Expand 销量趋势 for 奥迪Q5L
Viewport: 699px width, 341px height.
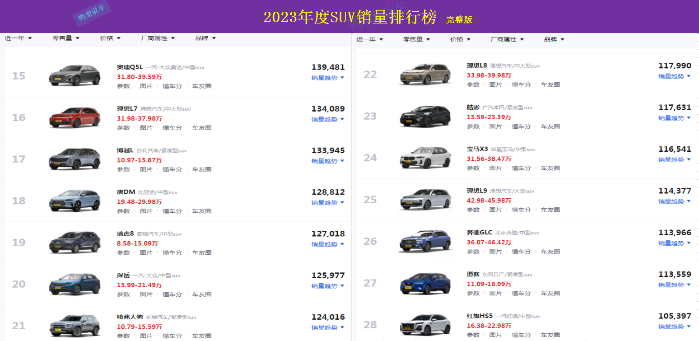328,78
